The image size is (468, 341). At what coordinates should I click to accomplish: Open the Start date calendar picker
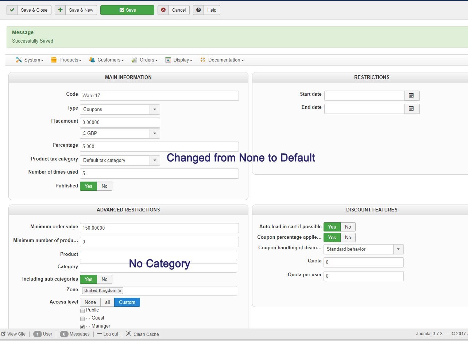412,95
